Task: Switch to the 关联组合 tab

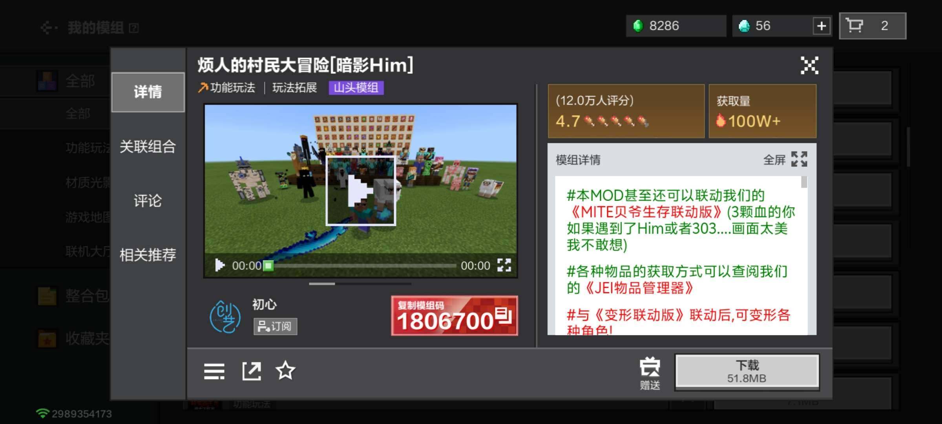Action: [148, 146]
